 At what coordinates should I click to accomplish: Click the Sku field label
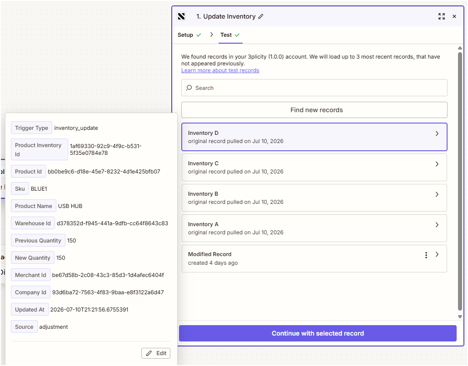[x=20, y=189]
